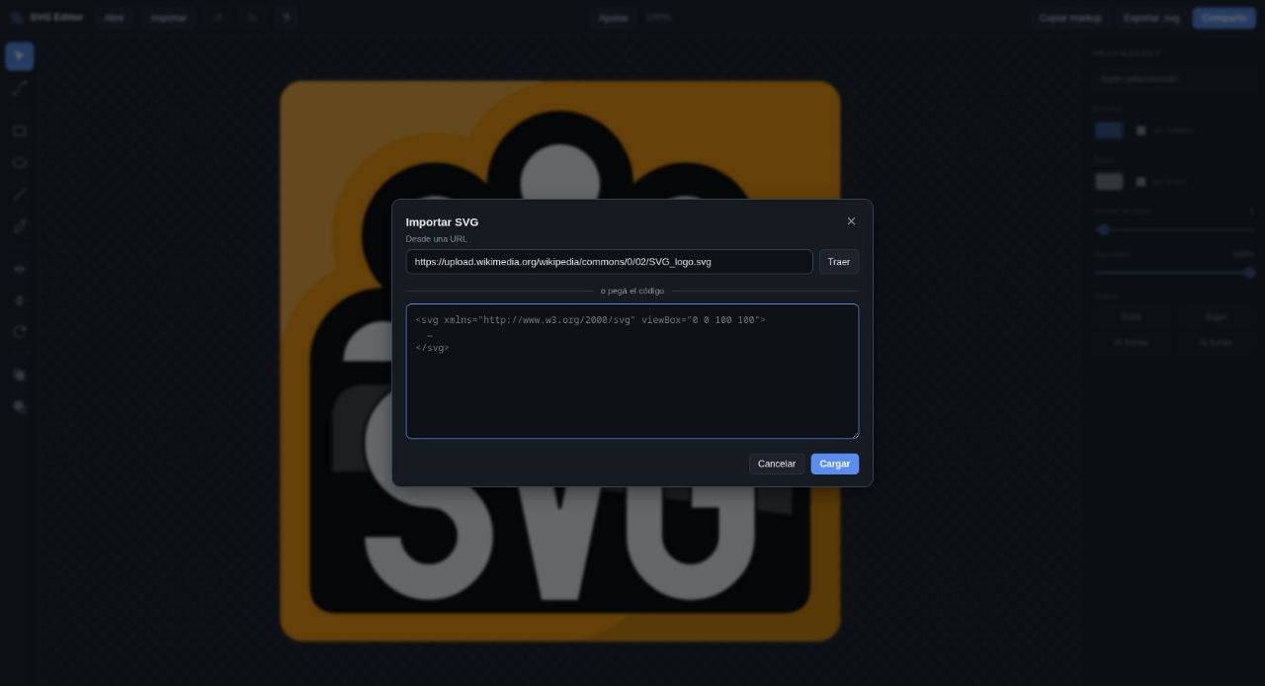Select the rectangle shape tool
Image resolution: width=1265 pixels, height=686 pixels.
tap(20, 130)
